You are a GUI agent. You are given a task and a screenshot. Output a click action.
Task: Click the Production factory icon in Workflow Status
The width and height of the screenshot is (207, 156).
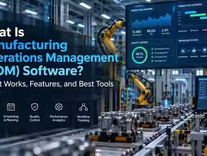pos(194,51)
